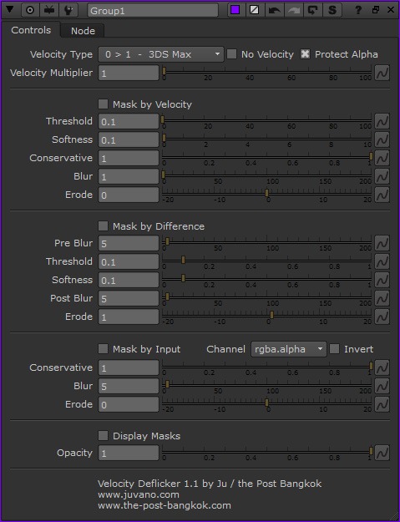Click the Group1 node name field

[153, 10]
